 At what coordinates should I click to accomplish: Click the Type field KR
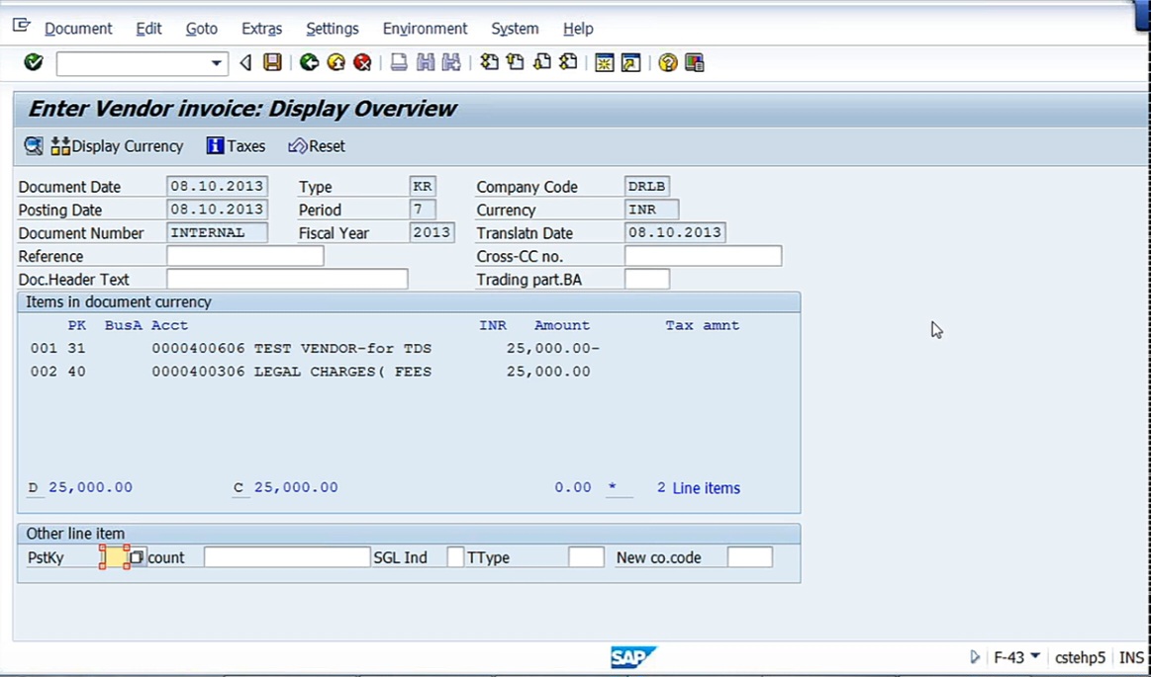tap(422, 186)
